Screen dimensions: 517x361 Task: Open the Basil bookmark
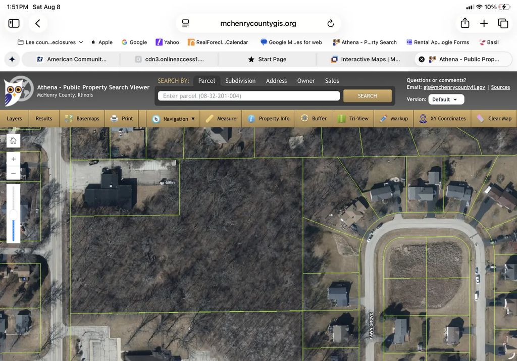point(489,42)
